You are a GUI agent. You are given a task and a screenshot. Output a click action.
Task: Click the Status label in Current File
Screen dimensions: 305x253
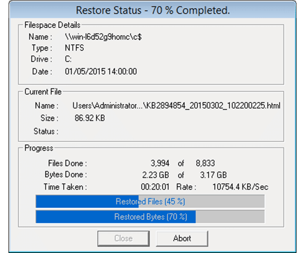[x=46, y=131]
